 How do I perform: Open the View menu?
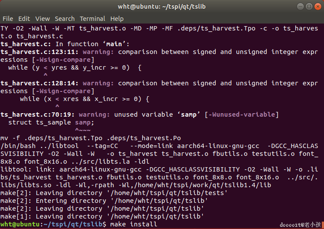(x=43, y=19)
